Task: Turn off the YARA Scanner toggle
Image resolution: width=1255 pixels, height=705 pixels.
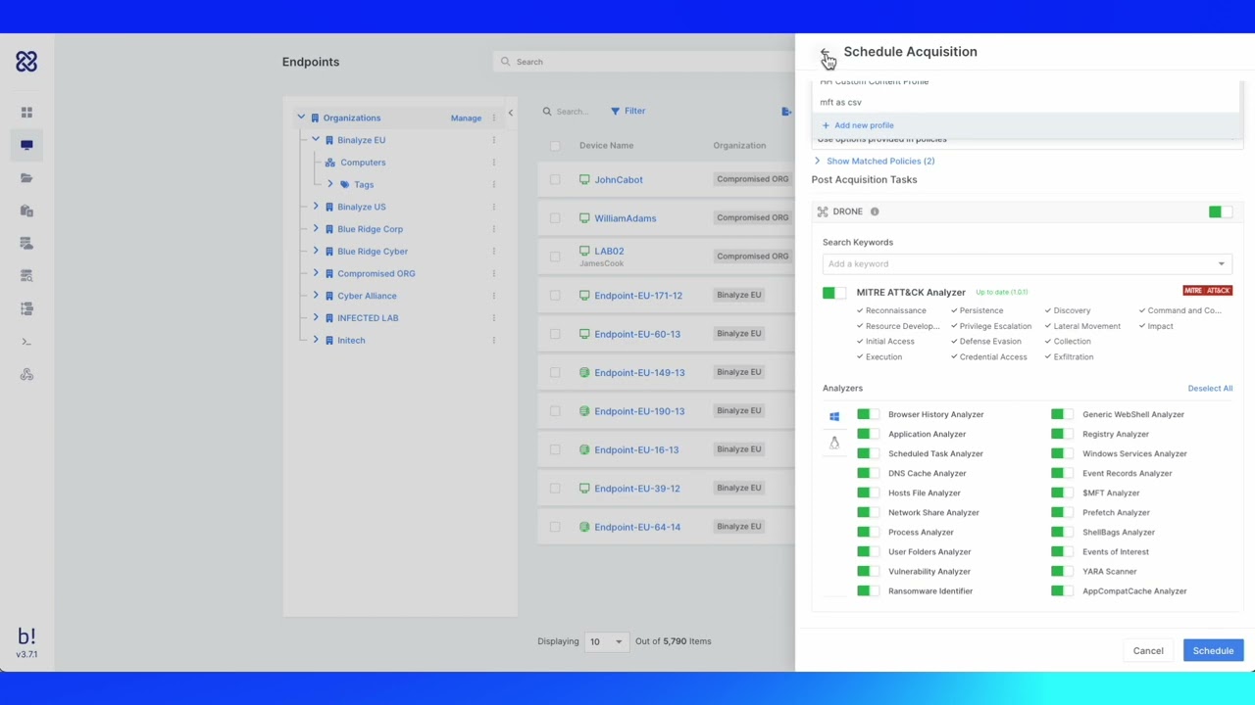Action: pos(1062,571)
